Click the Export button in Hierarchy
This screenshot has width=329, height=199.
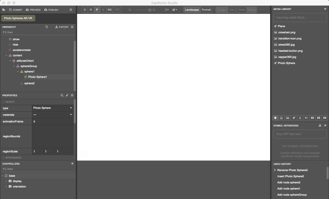(62, 27)
